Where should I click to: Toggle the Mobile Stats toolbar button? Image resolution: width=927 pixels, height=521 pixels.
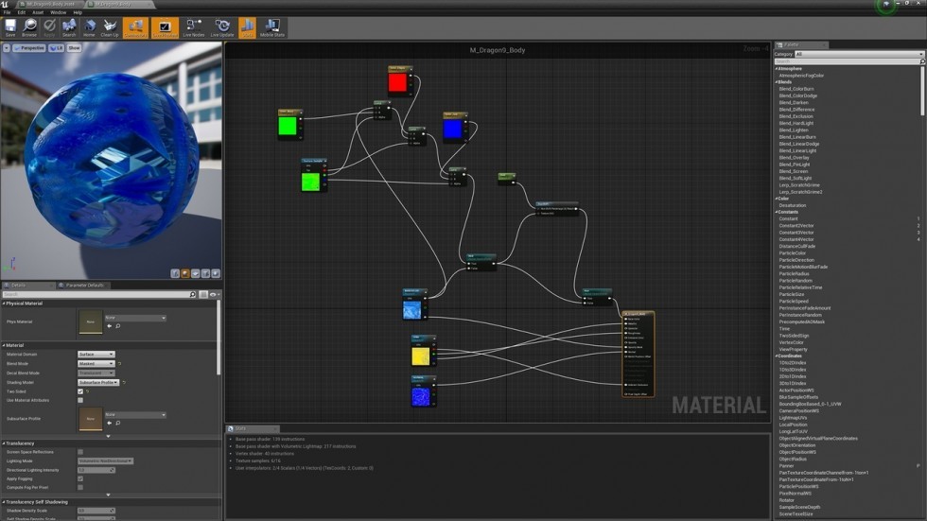click(x=272, y=27)
